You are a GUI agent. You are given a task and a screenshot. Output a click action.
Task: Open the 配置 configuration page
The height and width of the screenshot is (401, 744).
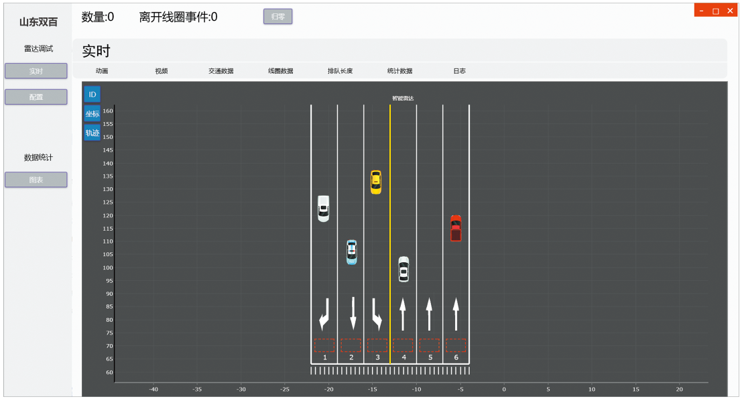(36, 97)
